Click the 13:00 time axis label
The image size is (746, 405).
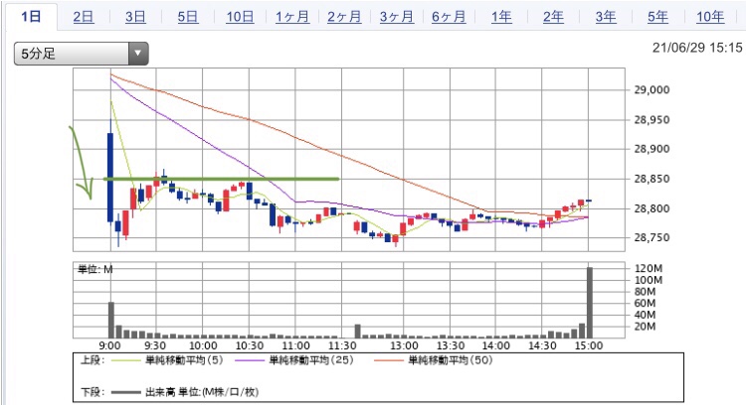(405, 345)
